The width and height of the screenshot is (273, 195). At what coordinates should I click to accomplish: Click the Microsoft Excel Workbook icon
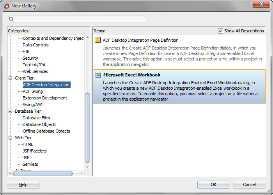(98, 75)
